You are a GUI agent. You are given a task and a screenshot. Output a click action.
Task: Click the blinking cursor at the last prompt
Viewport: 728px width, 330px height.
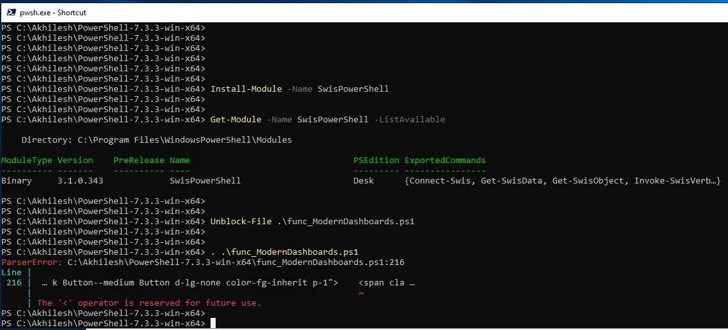pyautogui.click(x=213, y=324)
